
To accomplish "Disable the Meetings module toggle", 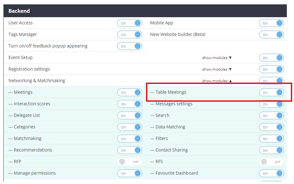I will pyautogui.click(x=130, y=92).
